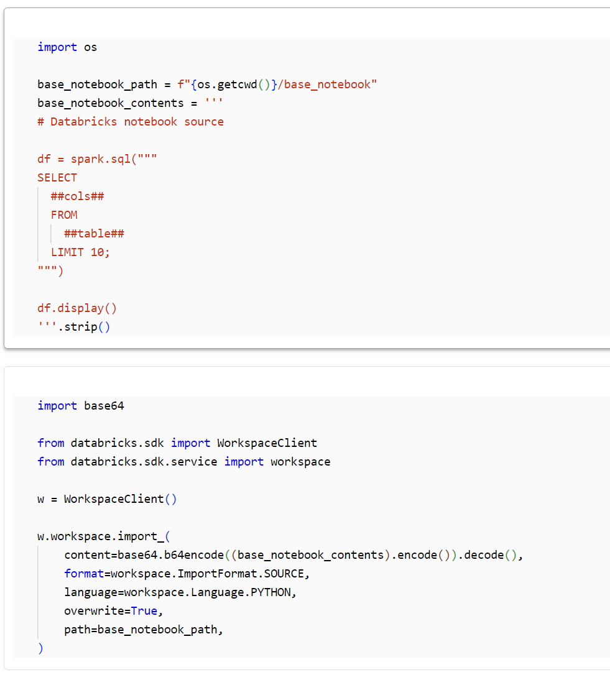Click the 'import os' line
The width and height of the screenshot is (610, 680).
67,47
